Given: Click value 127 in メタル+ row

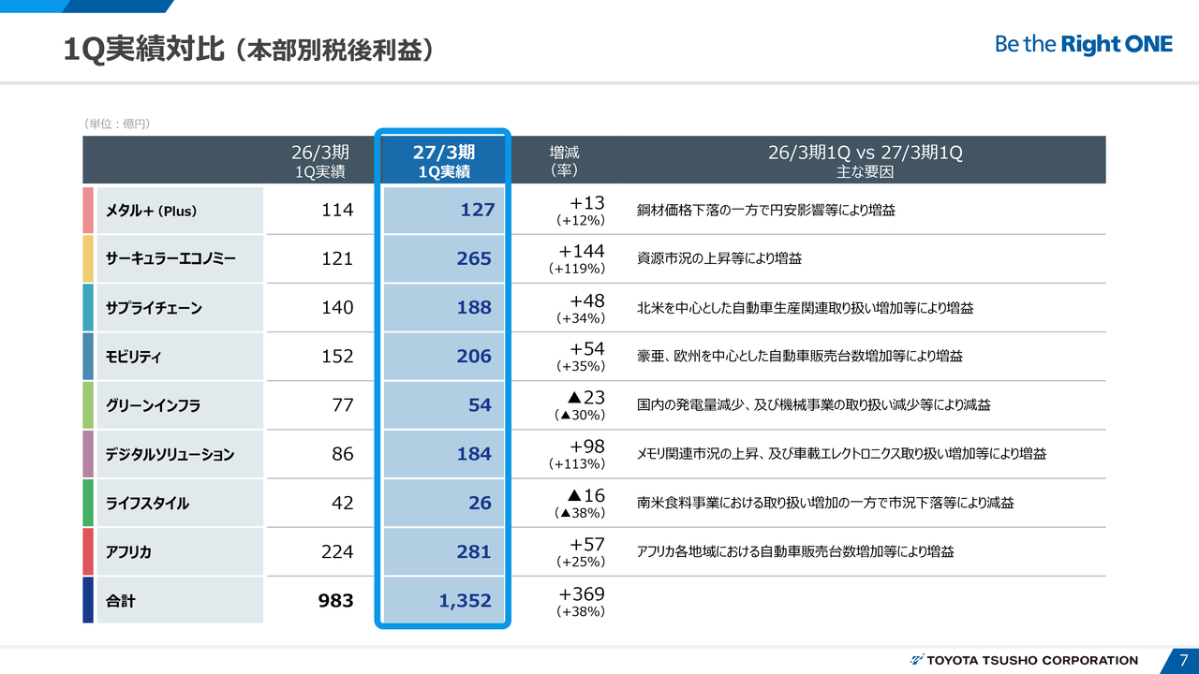Looking at the screenshot, I should pyautogui.click(x=476, y=210).
